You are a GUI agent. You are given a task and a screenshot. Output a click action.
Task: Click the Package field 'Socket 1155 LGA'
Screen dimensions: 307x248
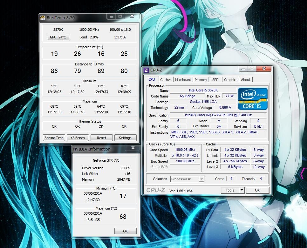point(203,102)
